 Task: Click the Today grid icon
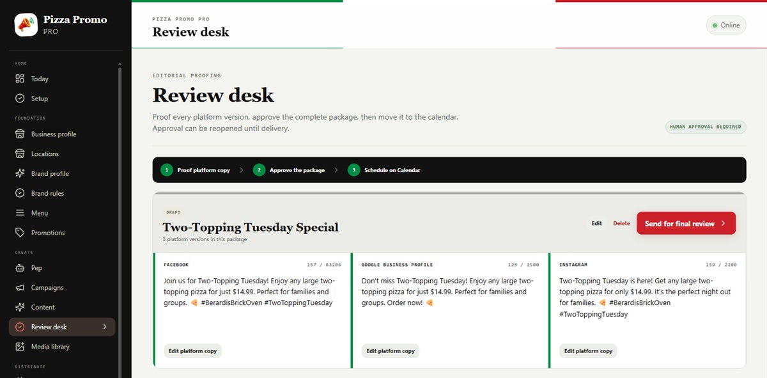tap(20, 79)
